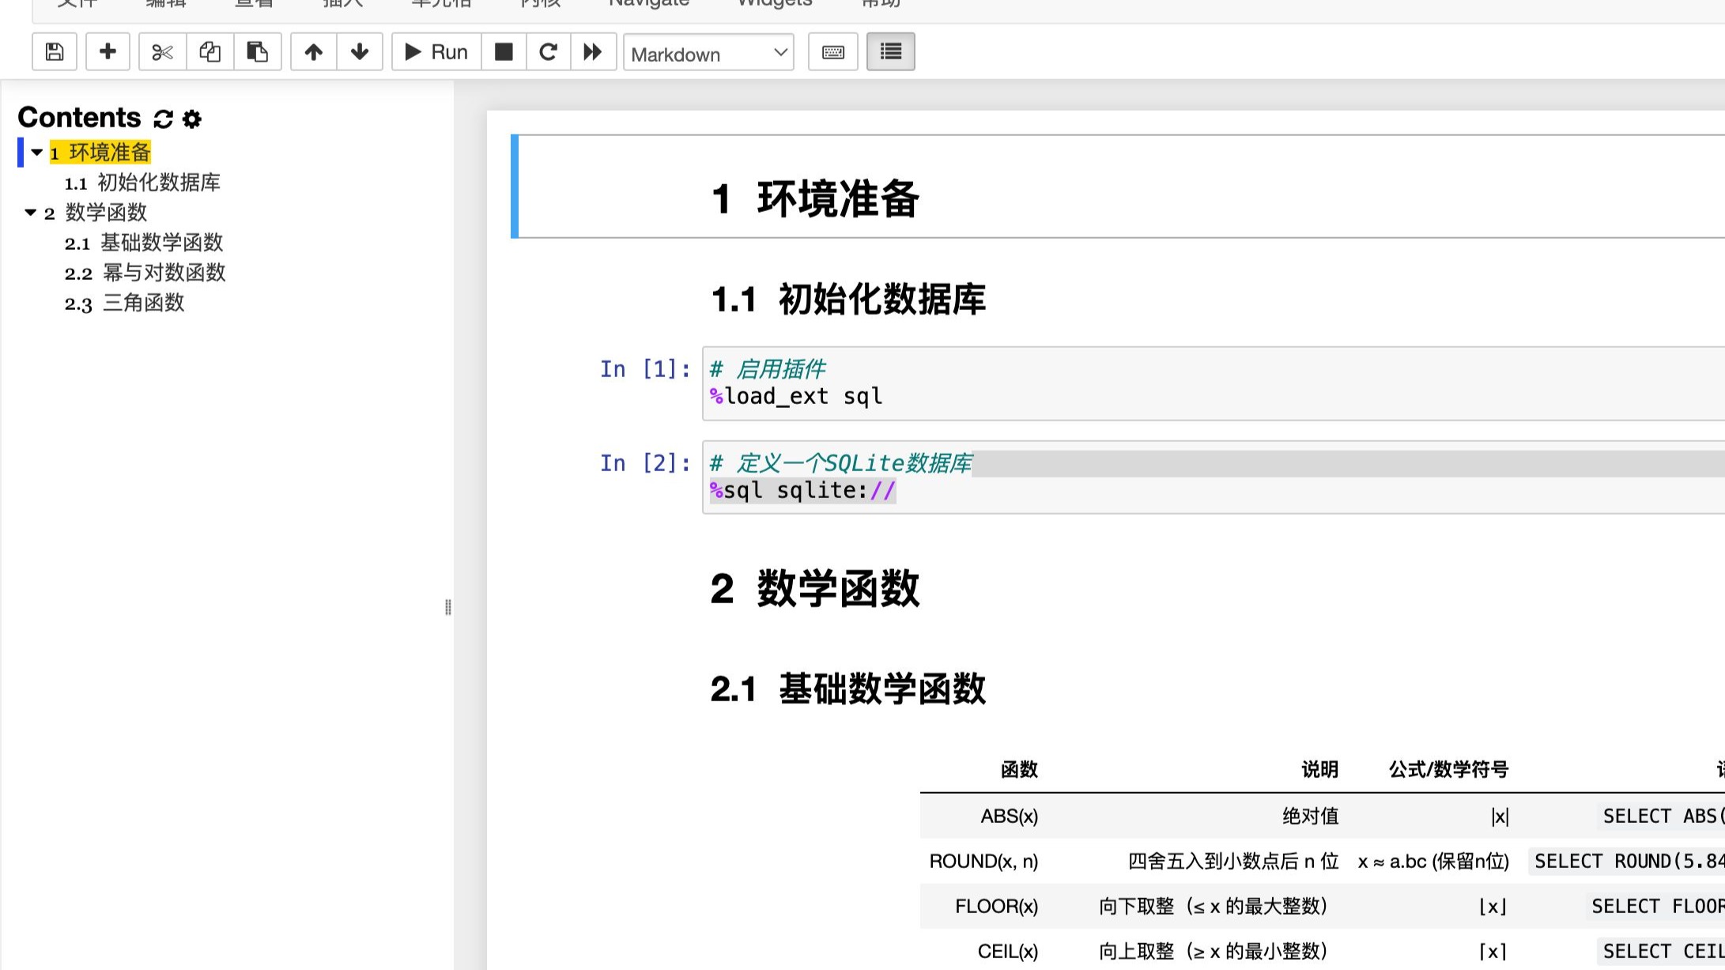Cut the selected cells with the scissors icon
Viewport: 1725px width, 970px height.
pos(163,52)
